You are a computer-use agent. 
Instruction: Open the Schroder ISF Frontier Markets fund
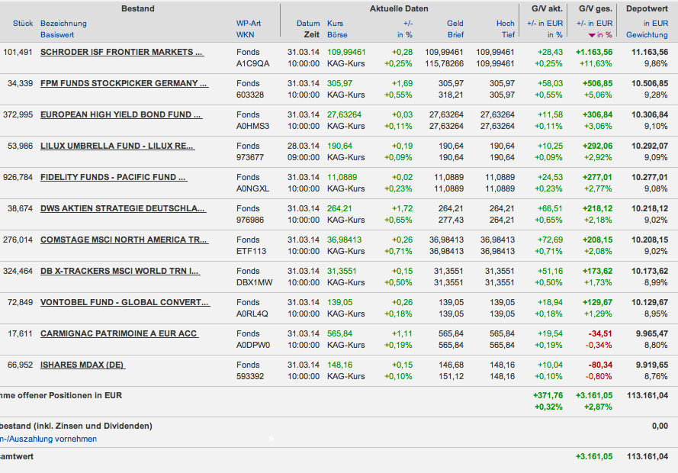122,52
